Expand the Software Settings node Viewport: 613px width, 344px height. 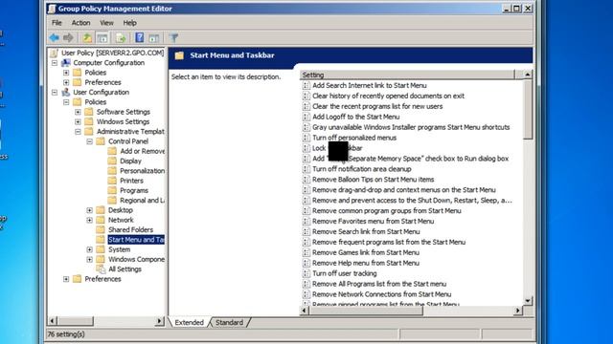(x=78, y=112)
